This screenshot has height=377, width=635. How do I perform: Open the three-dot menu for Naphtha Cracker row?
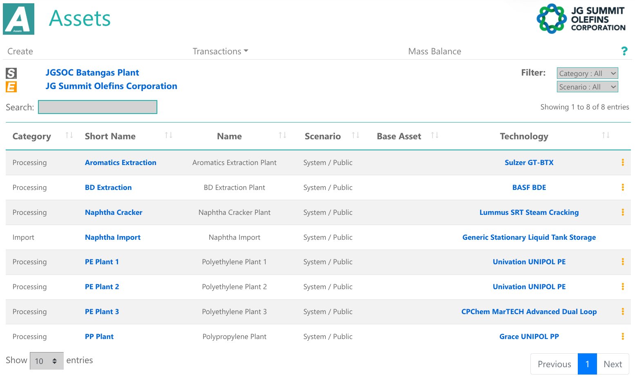[622, 212]
